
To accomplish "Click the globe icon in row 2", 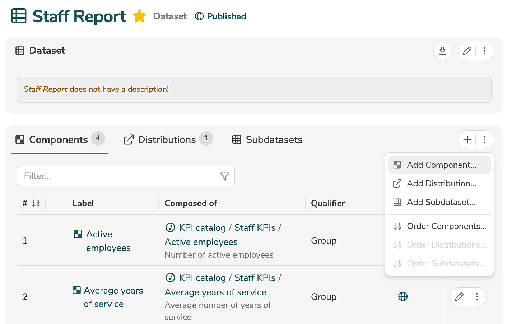I will tap(403, 297).
